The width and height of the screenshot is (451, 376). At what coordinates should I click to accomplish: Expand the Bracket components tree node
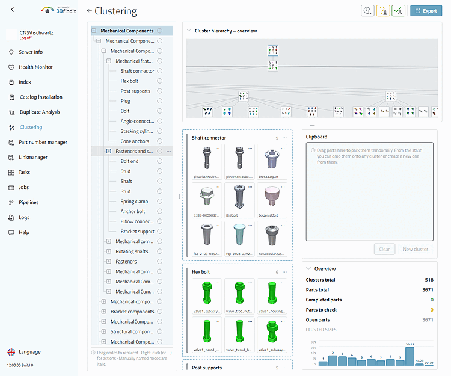click(x=104, y=312)
